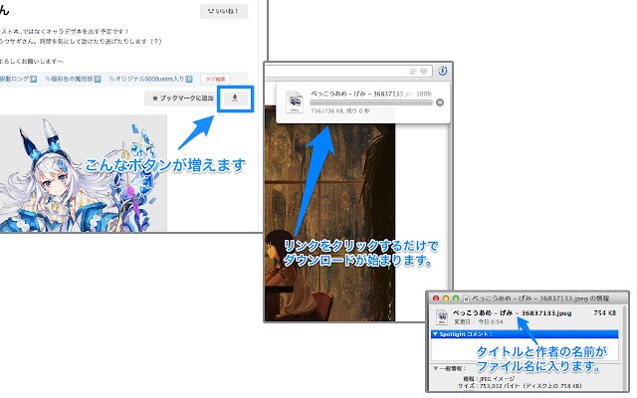Screen dimensions: 637x398
Task: Click the サイズ 753,932 バイト row
Action: click(x=520, y=386)
